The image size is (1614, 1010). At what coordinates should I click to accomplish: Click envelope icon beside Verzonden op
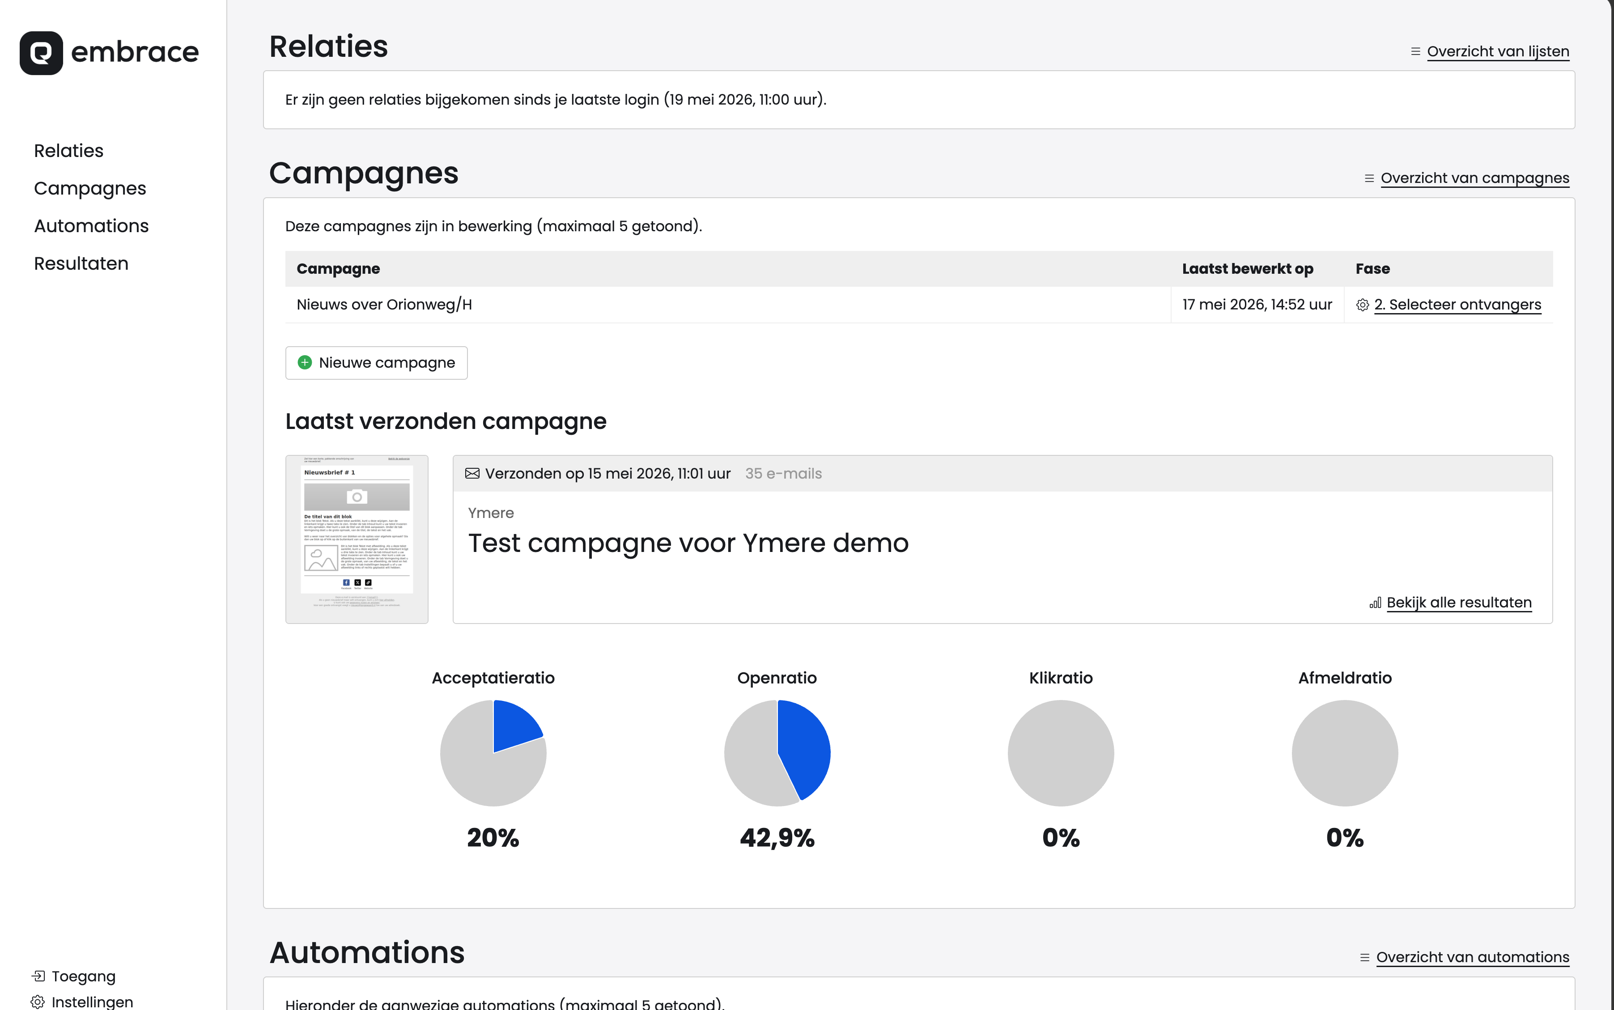[x=472, y=474]
